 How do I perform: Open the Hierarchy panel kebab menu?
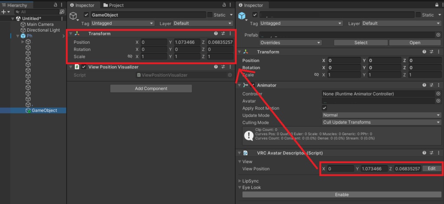point(62,5)
